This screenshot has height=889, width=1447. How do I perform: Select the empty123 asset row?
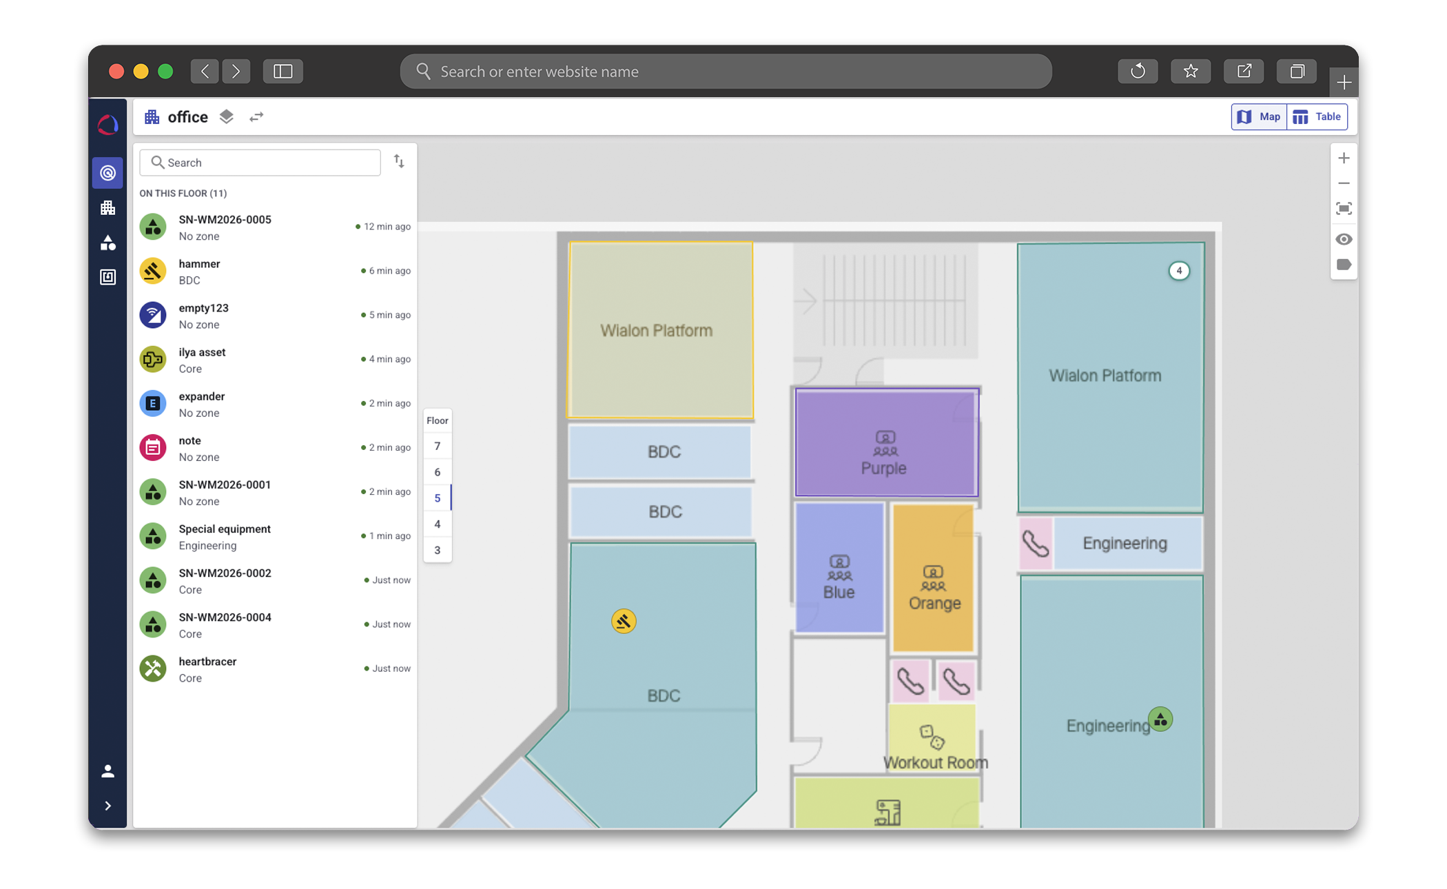275,316
